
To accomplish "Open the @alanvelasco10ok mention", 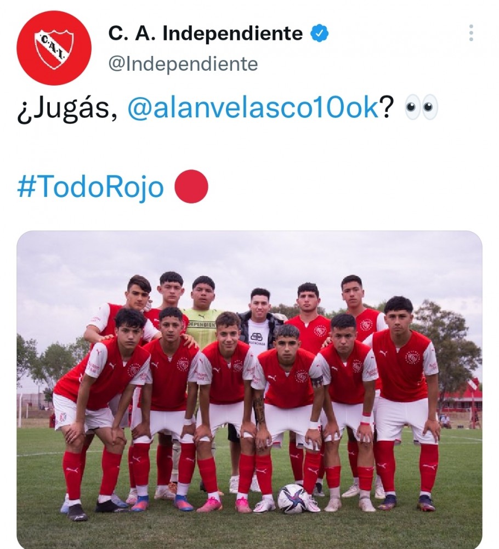I will pos(253,107).
